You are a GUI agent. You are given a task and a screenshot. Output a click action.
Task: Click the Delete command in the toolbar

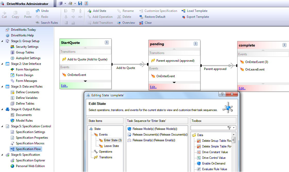click(x=124, y=17)
